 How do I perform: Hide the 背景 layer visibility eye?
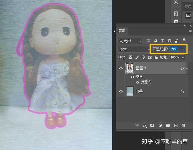[121, 91]
